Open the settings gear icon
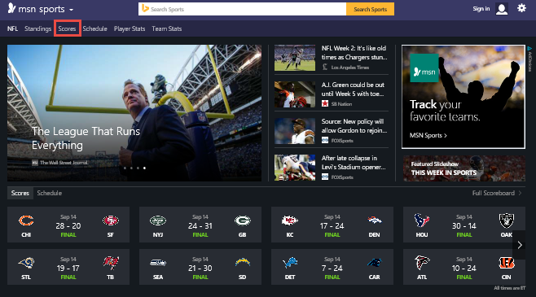The height and width of the screenshot is (297, 536). 521,8
